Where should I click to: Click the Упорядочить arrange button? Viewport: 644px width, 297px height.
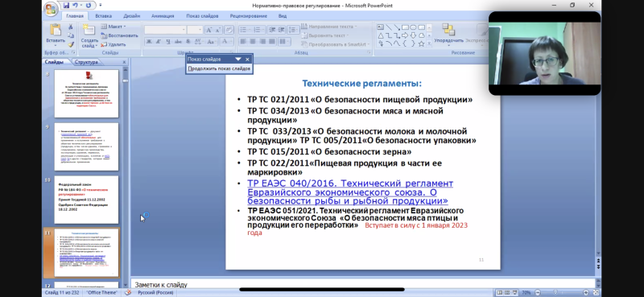pyautogui.click(x=448, y=34)
